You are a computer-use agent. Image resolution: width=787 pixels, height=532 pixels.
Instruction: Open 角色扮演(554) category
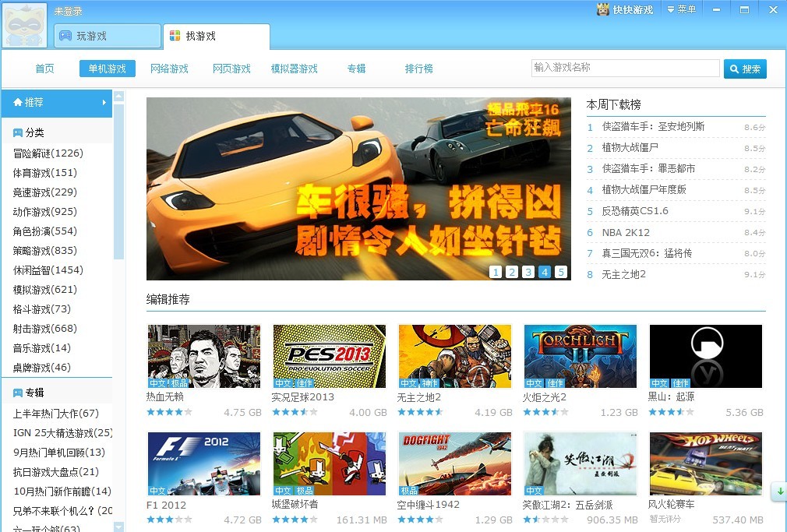(x=45, y=231)
